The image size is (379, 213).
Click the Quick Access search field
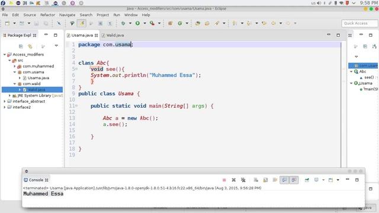359,23
